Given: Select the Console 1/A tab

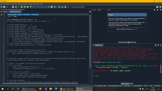Looking at the screenshot, I should coord(99,45).
